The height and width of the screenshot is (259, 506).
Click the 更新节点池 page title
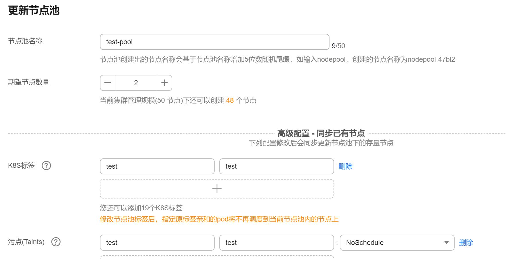tap(34, 11)
